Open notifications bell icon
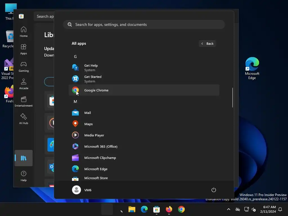Viewport: 288px width, 216px height. 280,209
